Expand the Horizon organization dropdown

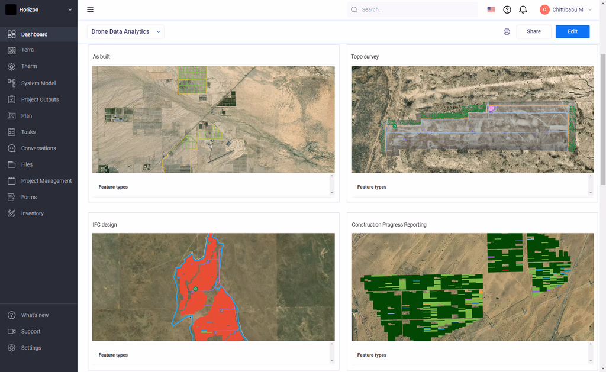(x=70, y=9)
